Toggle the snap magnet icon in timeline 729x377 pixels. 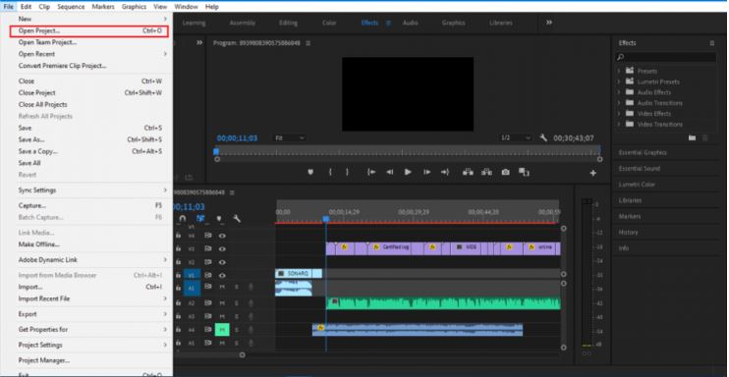tap(183, 218)
